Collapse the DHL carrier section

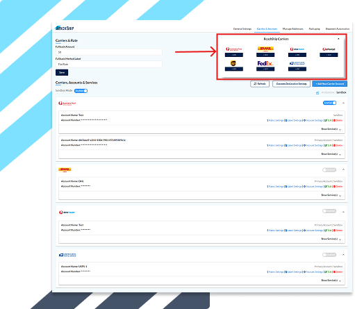pos(343,169)
